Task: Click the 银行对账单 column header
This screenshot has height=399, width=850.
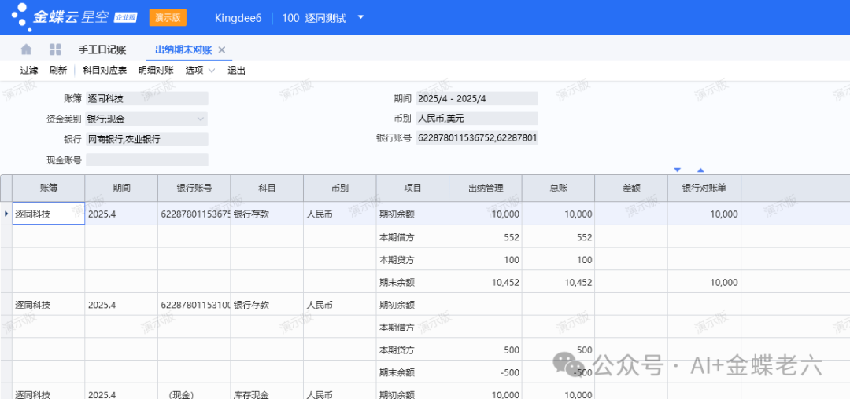Action: [704, 189]
